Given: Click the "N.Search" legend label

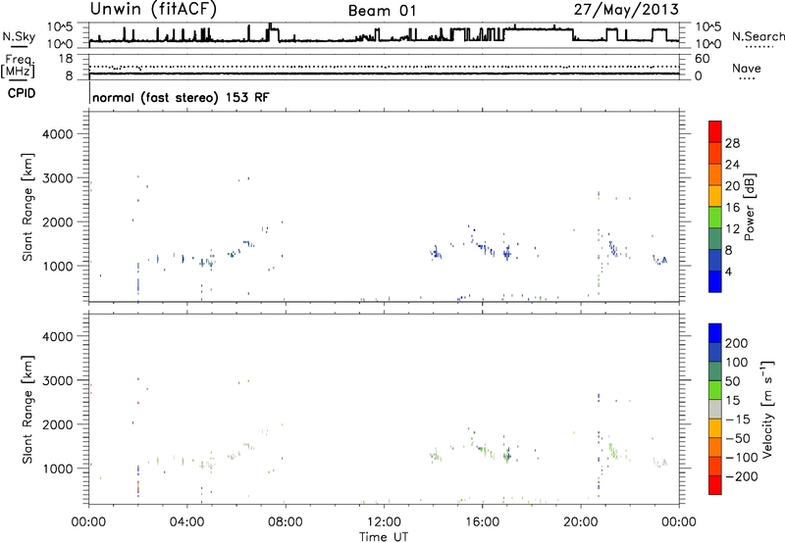Looking at the screenshot, I should point(758,36).
